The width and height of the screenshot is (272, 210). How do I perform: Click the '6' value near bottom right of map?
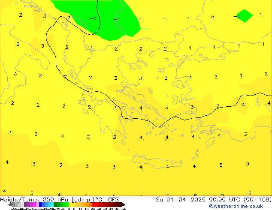click(250, 193)
